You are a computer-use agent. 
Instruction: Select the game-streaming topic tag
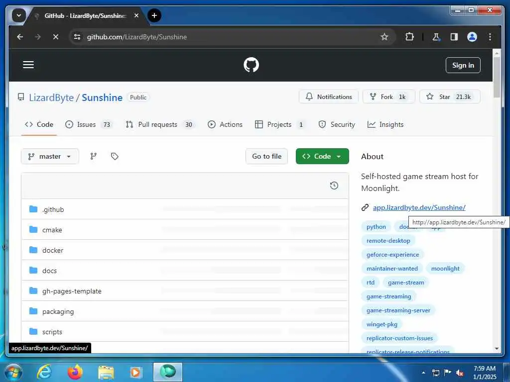click(388, 296)
